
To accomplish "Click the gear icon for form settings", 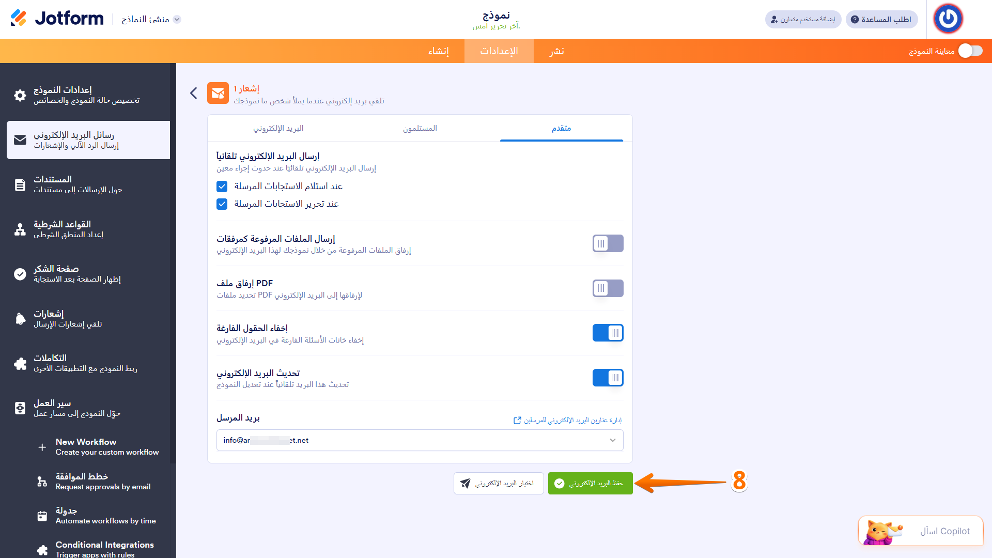I will coord(20,95).
